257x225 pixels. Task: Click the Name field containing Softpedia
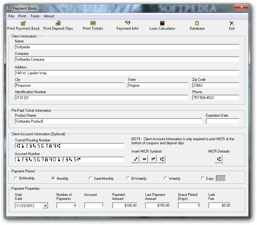(x=127, y=47)
